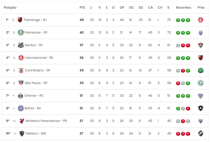Select the SG column header
This screenshot has height=142, width=210.
[x=141, y=7]
